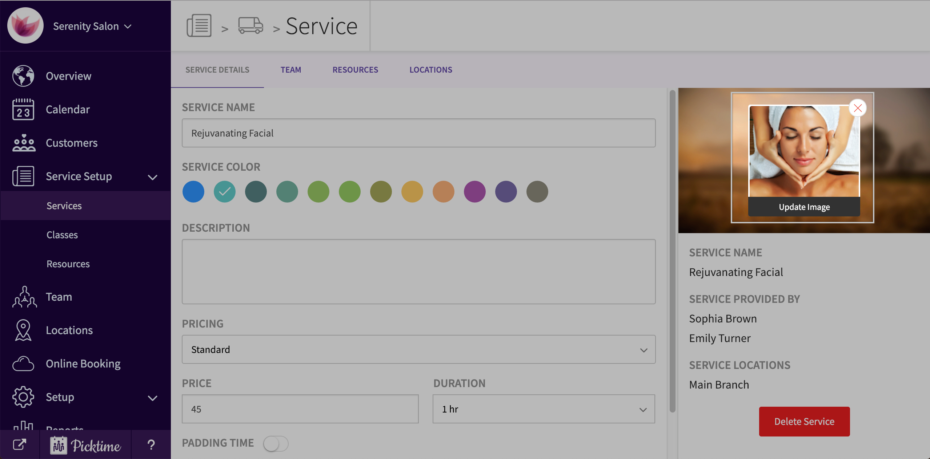Click the Locations map pin icon
930x459 pixels.
pos(23,330)
